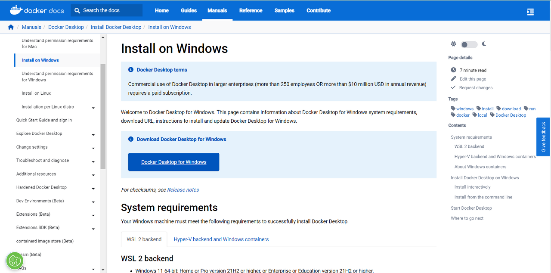Open Install on Linux sidebar item

click(x=36, y=93)
